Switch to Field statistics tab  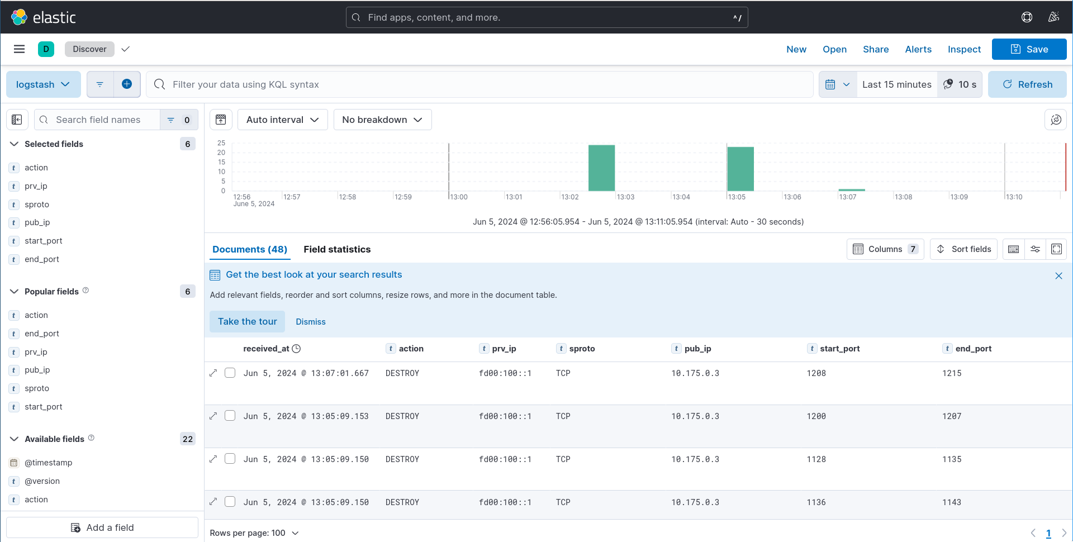tap(337, 249)
